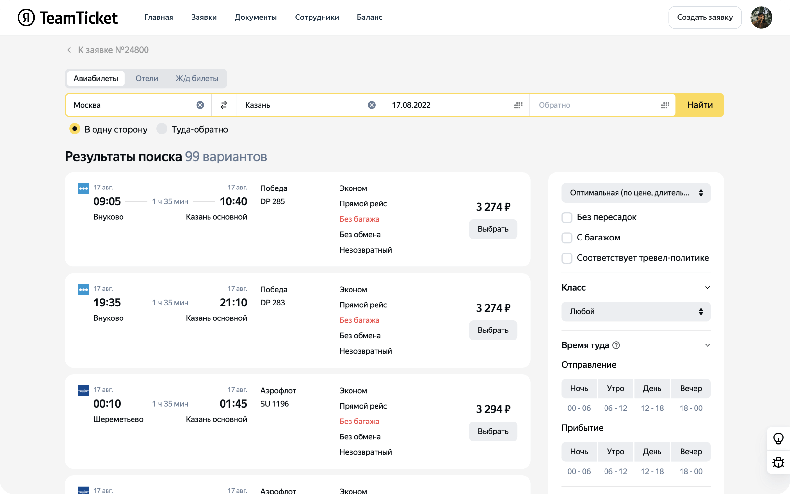Click help icon next to Время туда
The width and height of the screenshot is (790, 494).
(616, 345)
